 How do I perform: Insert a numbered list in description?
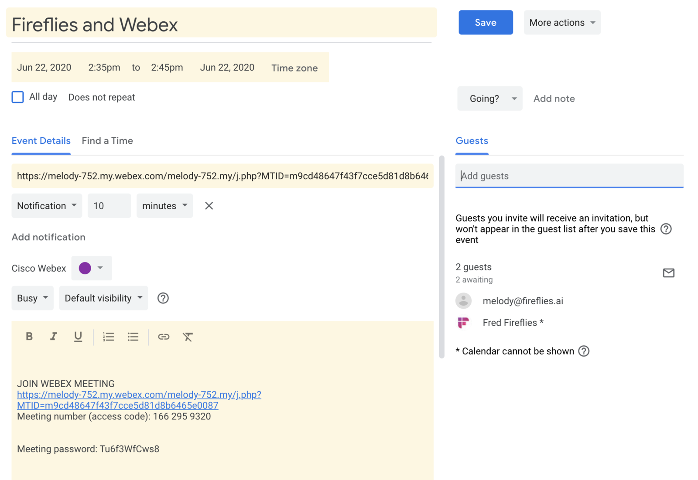[108, 337]
